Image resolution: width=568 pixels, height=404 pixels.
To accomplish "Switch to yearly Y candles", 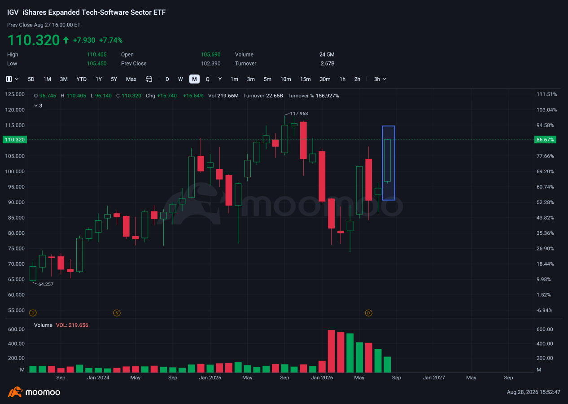I will tap(220, 79).
